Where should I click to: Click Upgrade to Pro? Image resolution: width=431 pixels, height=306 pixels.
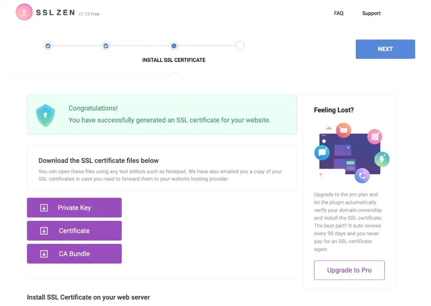pos(349,270)
